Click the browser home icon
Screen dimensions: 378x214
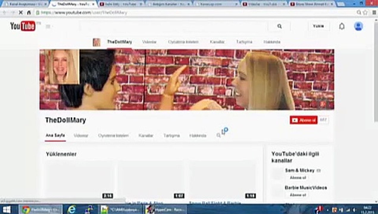[x=29, y=12]
